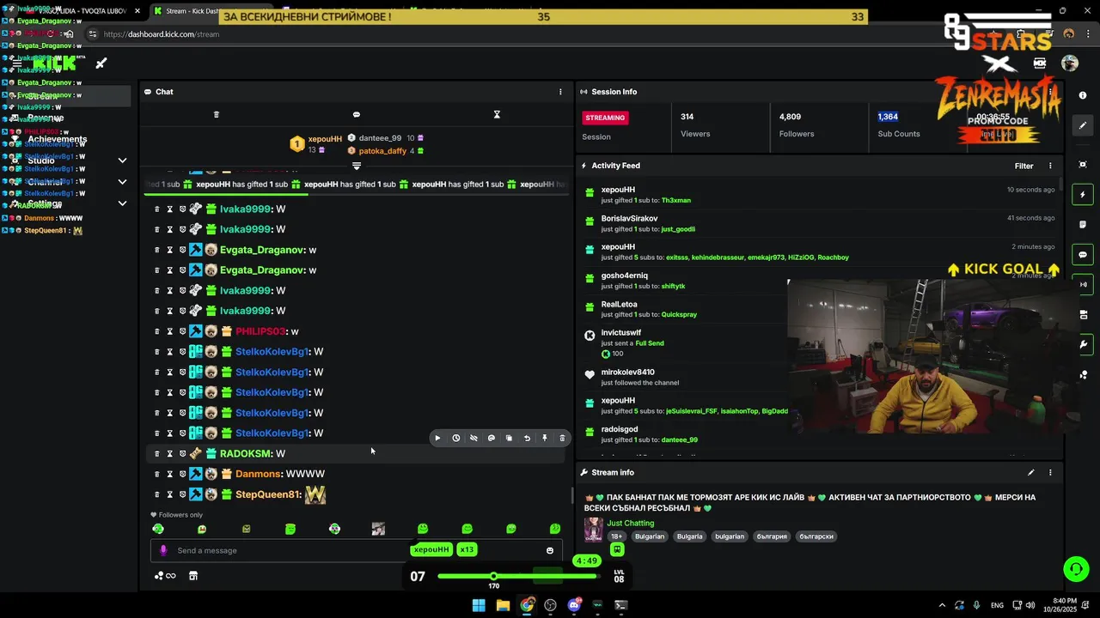Click Sub Counts value 1,364
This screenshot has height=618, width=1100.
tap(888, 117)
